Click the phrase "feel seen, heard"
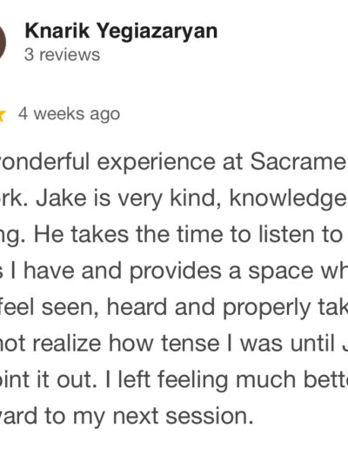Screen dimensions: 348x449 [84, 307]
